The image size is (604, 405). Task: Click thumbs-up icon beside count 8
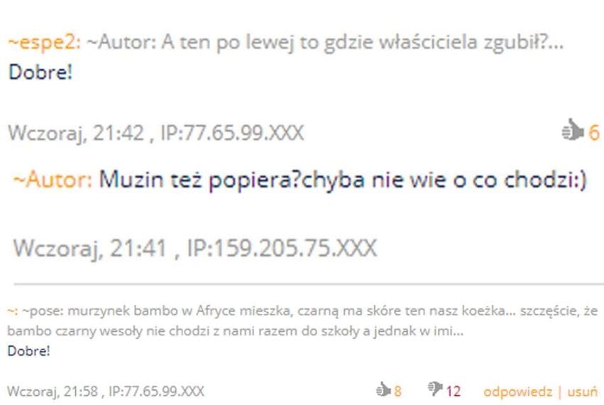click(x=383, y=389)
